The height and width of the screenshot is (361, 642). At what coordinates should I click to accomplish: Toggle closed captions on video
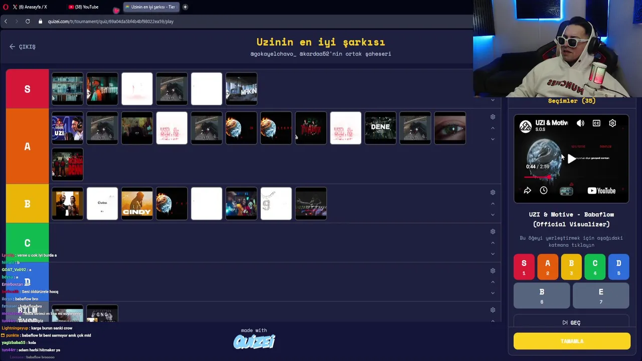(596, 123)
